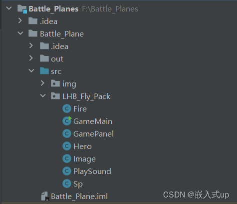Click the blue src source folder icon
This screenshot has height=204, width=237.
44,71
